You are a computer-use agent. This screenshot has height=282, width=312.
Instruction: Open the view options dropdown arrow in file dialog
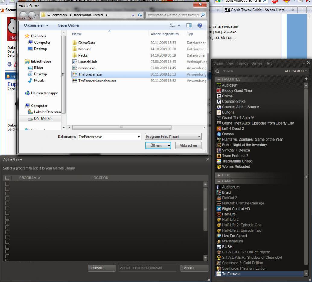pyautogui.click(x=179, y=25)
